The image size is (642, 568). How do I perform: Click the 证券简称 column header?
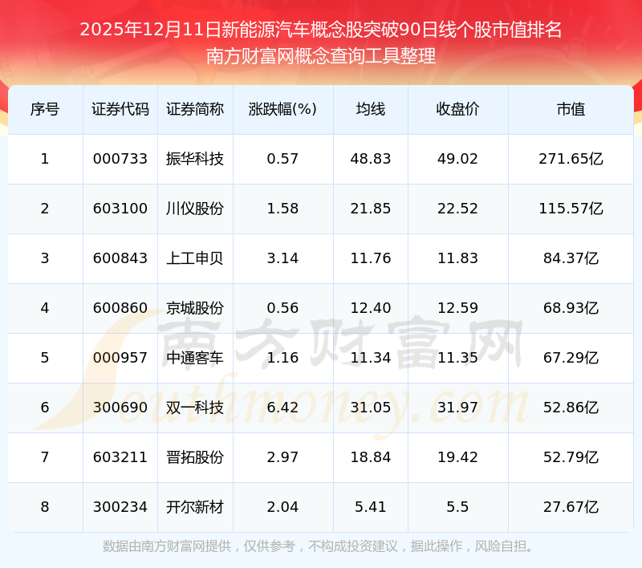195,109
